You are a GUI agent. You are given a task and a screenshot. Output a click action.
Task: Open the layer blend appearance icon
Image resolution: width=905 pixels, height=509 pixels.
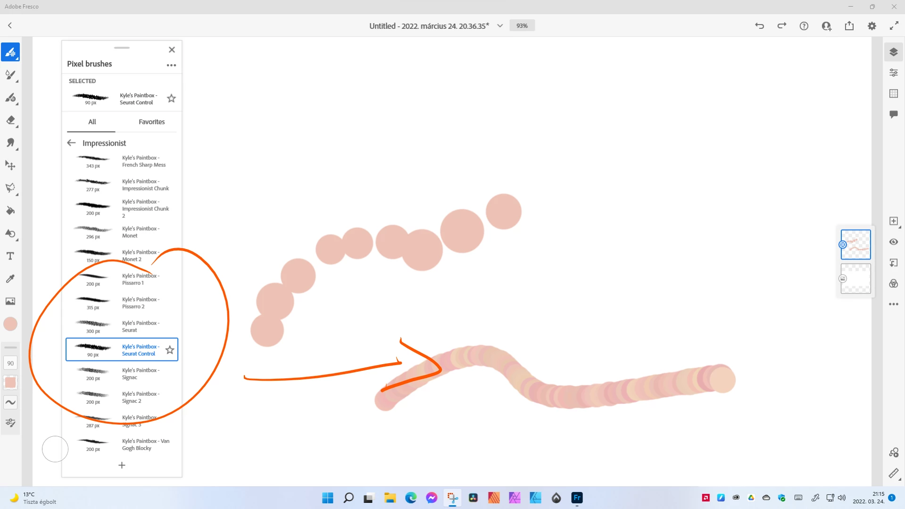[894, 284]
